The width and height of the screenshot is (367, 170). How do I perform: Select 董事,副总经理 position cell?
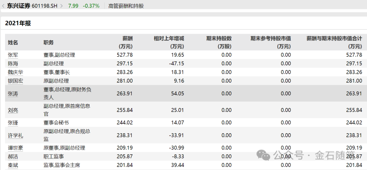(59, 55)
